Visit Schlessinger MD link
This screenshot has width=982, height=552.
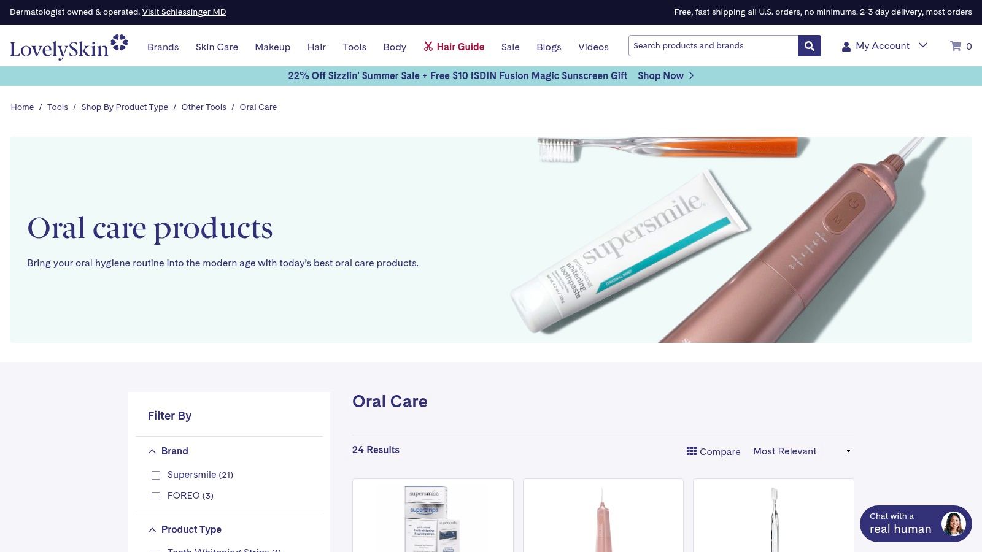(x=184, y=12)
